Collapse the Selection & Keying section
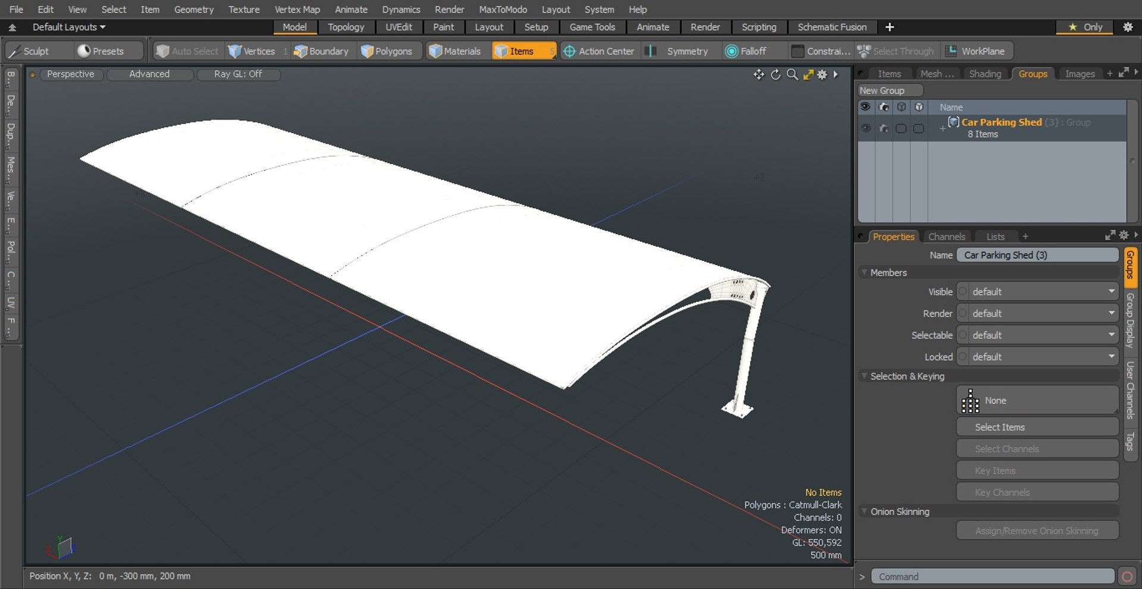Image resolution: width=1142 pixels, height=589 pixels. click(864, 376)
